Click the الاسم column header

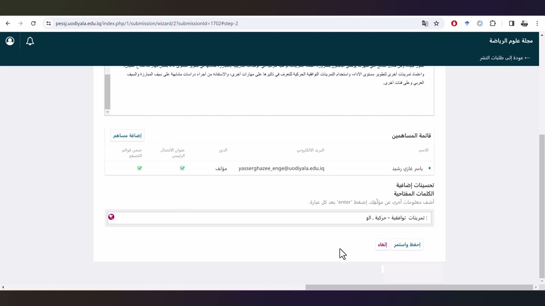424,150
